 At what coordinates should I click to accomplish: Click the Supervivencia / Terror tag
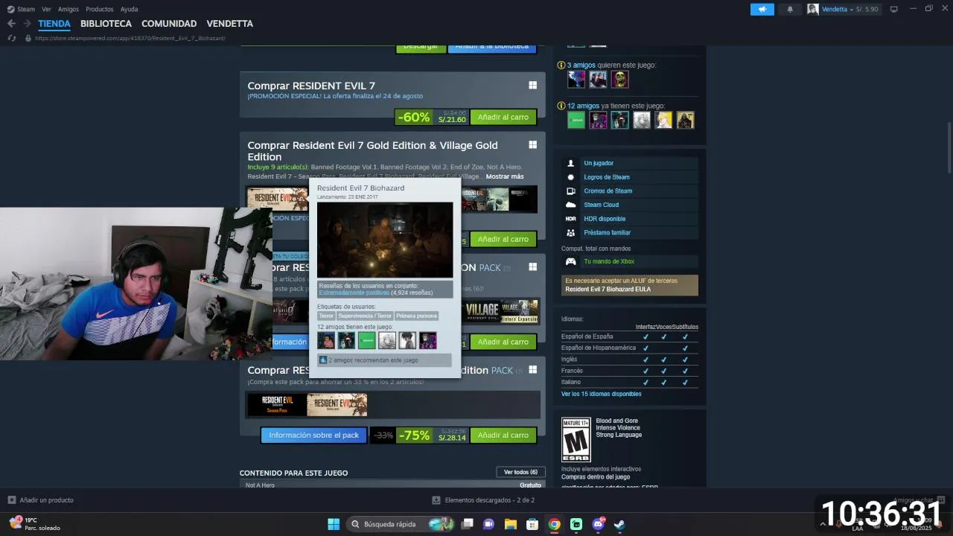[x=365, y=316]
